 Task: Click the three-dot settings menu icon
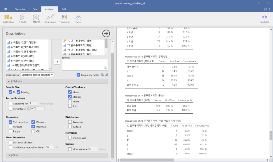pyautogui.click(x=269, y=9)
